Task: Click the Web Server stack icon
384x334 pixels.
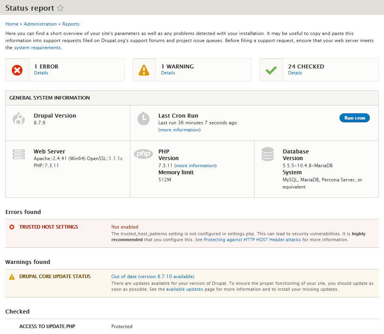Action: [19, 154]
